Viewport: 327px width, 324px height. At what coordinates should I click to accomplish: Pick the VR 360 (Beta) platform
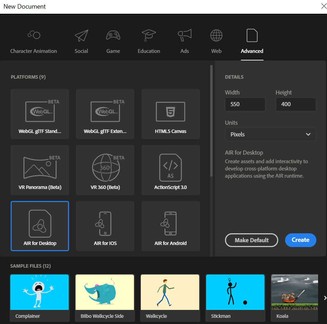[105, 170]
